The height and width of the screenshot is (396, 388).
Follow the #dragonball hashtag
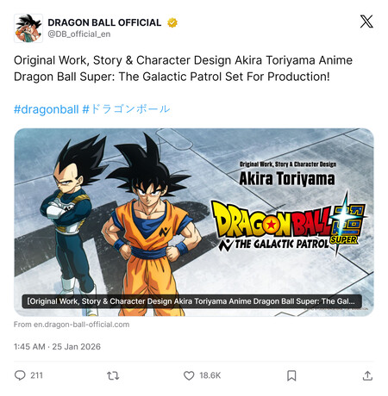pyautogui.click(x=47, y=109)
